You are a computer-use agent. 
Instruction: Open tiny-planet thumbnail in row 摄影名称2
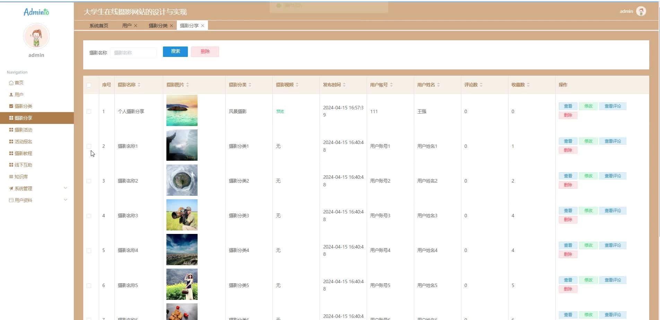tap(182, 180)
